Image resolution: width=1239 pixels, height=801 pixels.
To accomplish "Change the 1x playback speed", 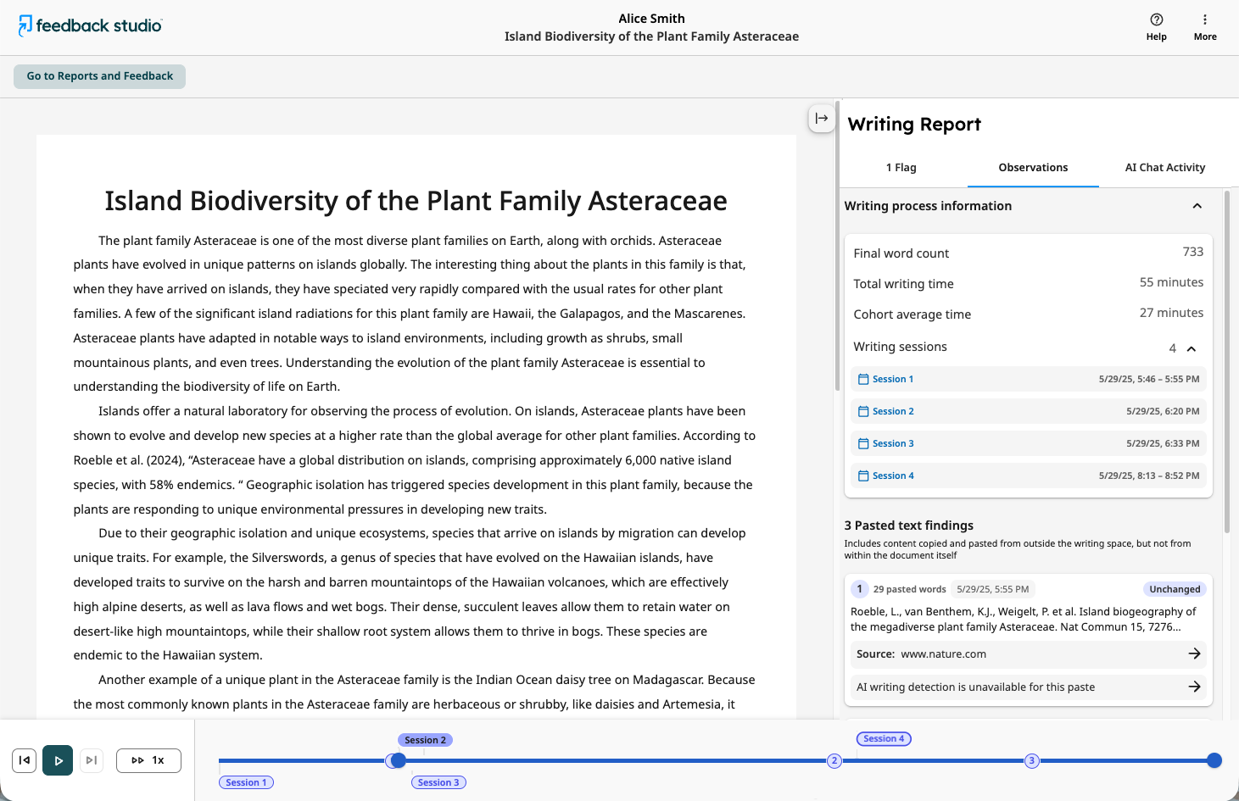I will (x=148, y=760).
